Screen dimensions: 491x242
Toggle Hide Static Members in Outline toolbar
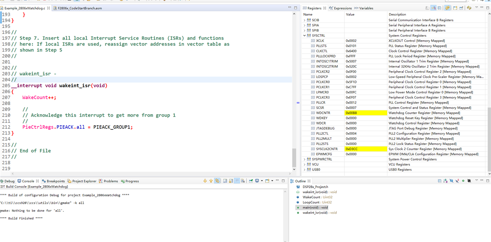[457, 181]
